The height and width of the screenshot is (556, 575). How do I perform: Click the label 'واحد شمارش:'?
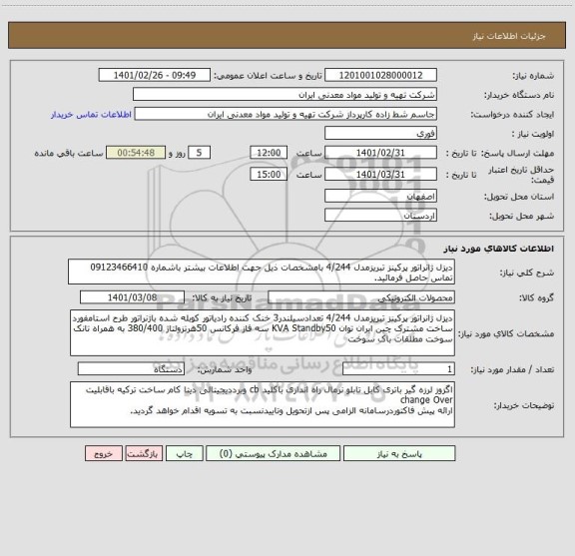225,369
